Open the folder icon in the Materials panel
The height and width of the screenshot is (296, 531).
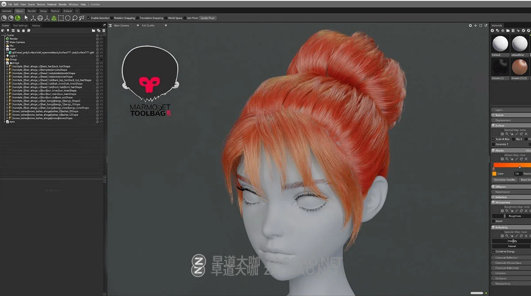pos(508,31)
